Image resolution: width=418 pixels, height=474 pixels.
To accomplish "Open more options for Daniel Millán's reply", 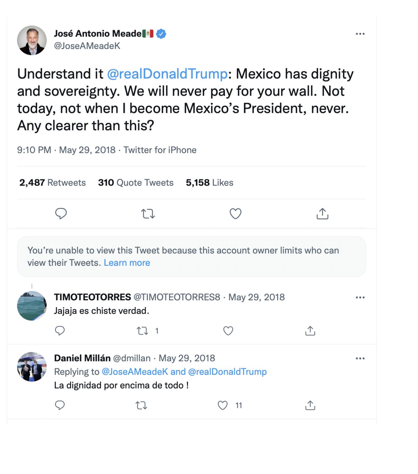I will point(360,358).
